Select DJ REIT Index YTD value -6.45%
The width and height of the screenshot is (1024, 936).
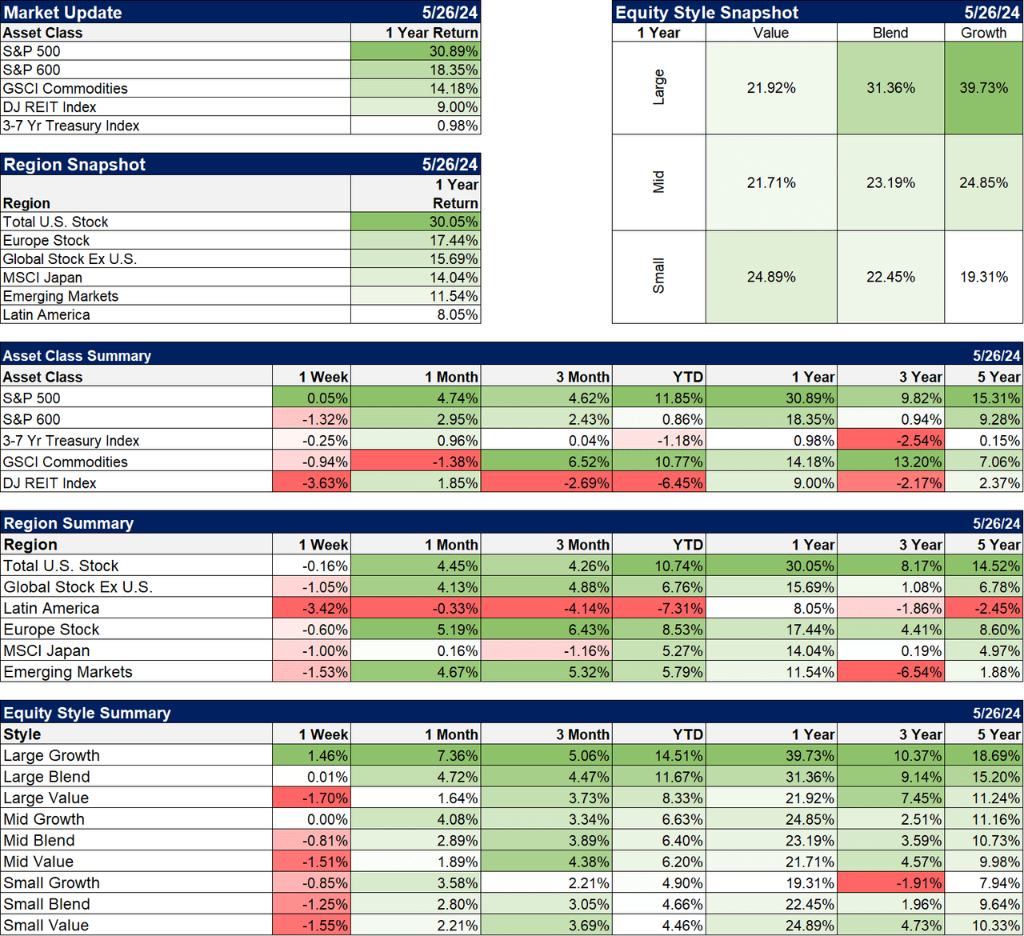[658, 483]
